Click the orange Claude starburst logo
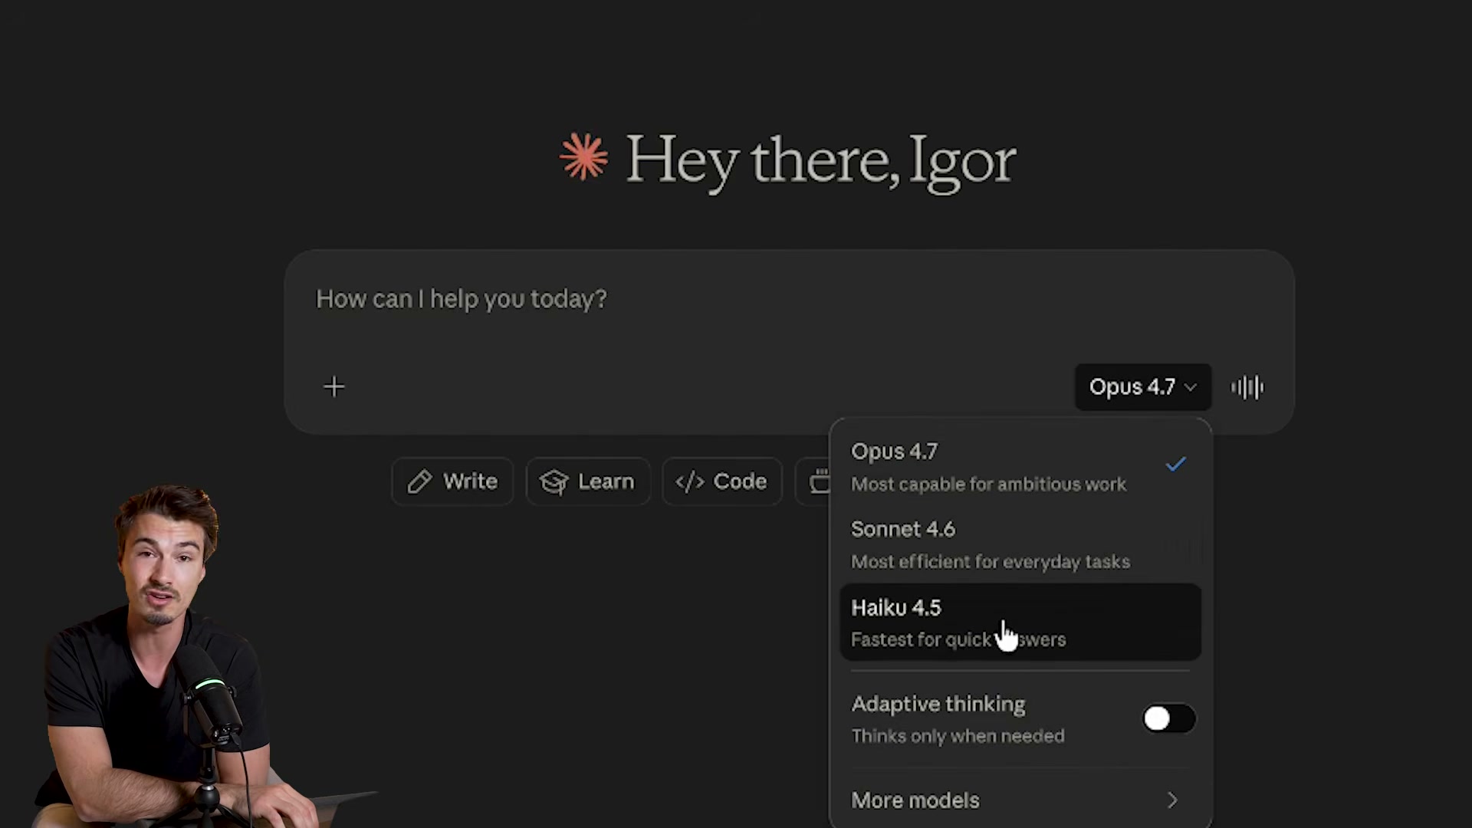This screenshot has width=1472, height=828. tap(583, 157)
